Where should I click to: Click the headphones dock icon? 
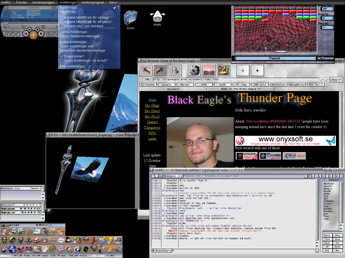point(101,249)
